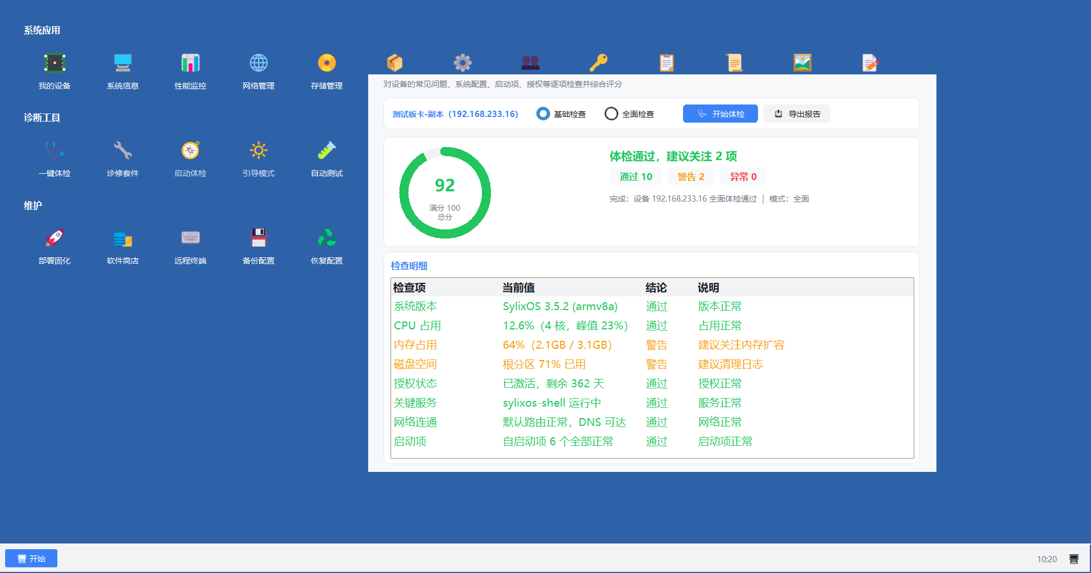Click the picture image icon
This screenshot has width=1091, height=573.
click(x=802, y=63)
